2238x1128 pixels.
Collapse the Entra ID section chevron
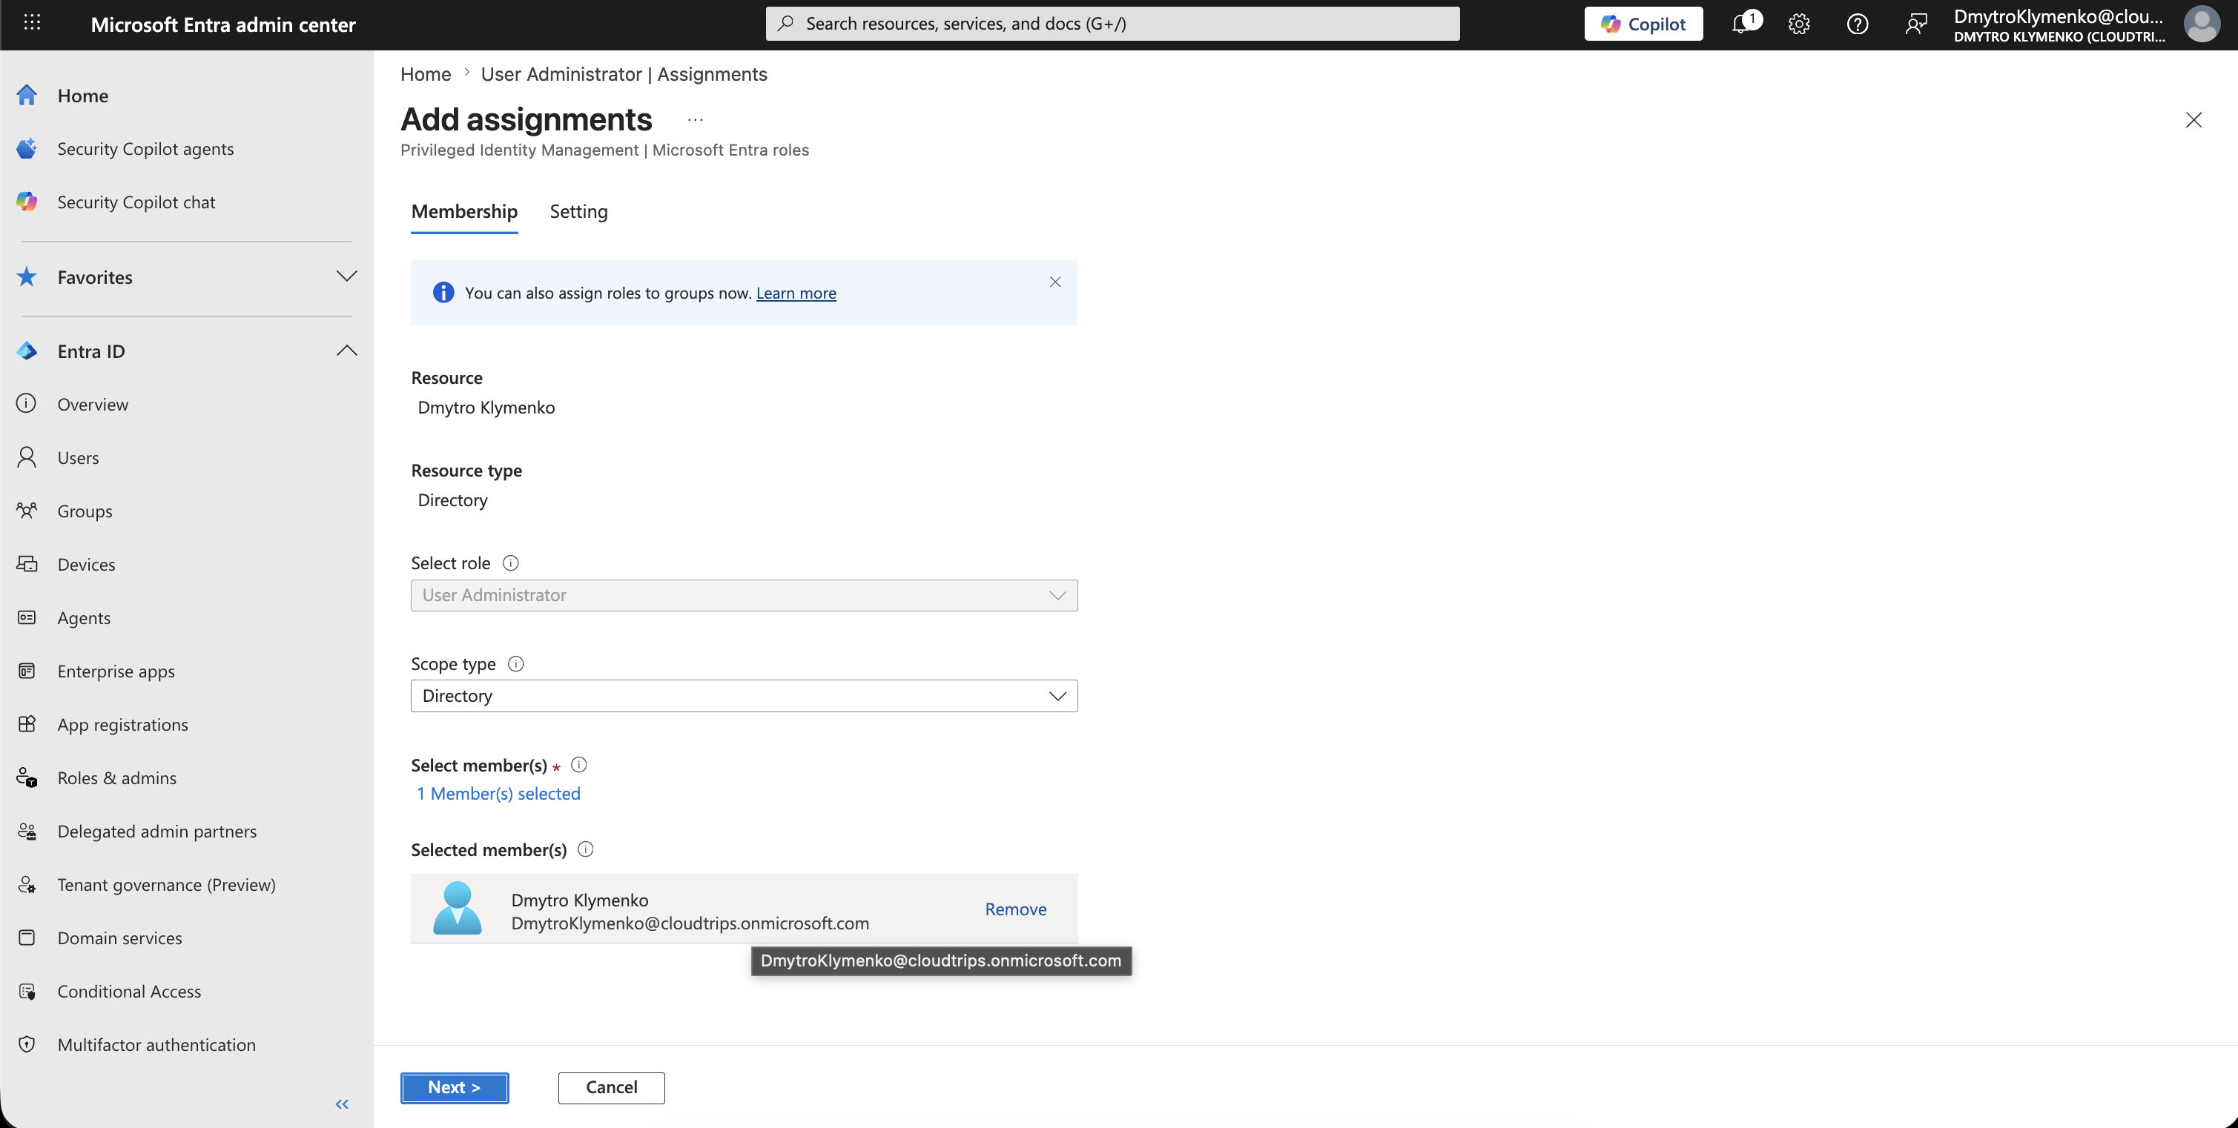tap(346, 351)
